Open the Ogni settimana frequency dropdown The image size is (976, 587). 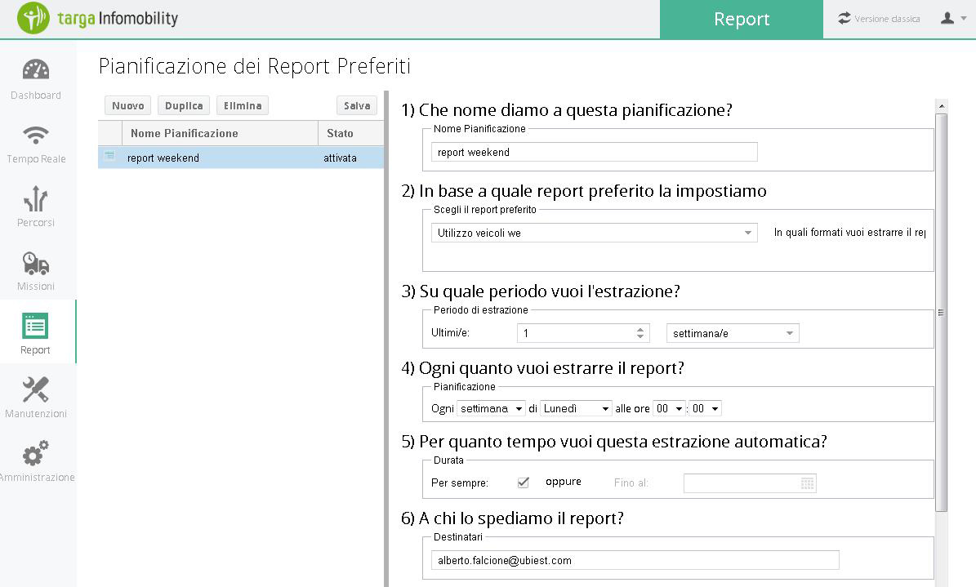(x=491, y=408)
